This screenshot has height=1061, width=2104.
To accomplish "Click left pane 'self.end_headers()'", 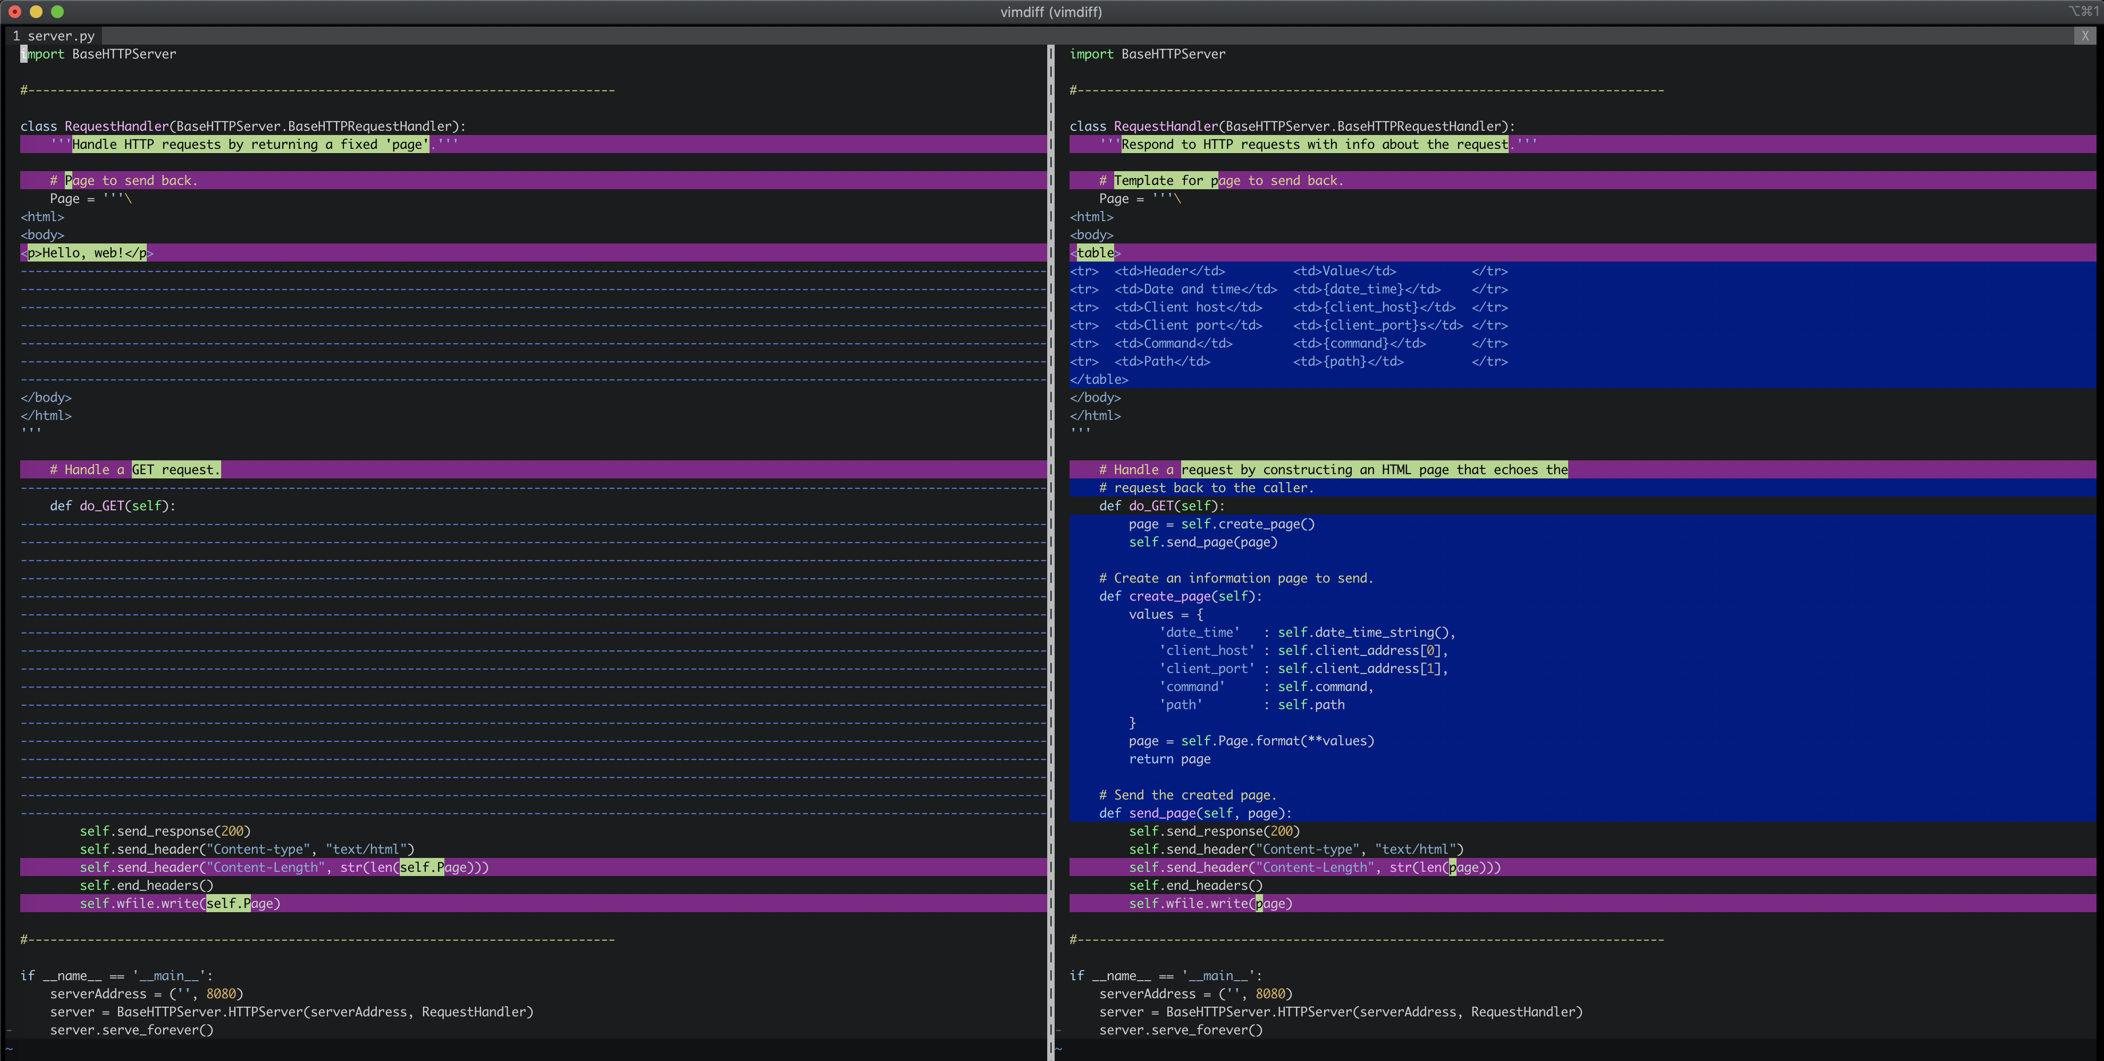I will coord(146,886).
